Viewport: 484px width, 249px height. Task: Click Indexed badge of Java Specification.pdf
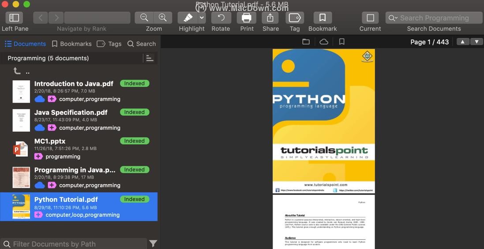135,112
